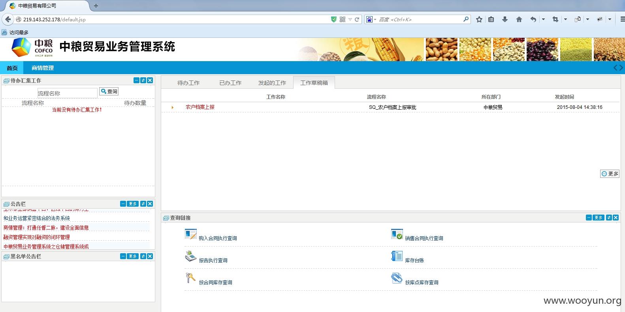Viewport: 625px width, 312px height.
Task: Open notice 和业务运营紧密结合的法务系统
Action: pos(36,218)
